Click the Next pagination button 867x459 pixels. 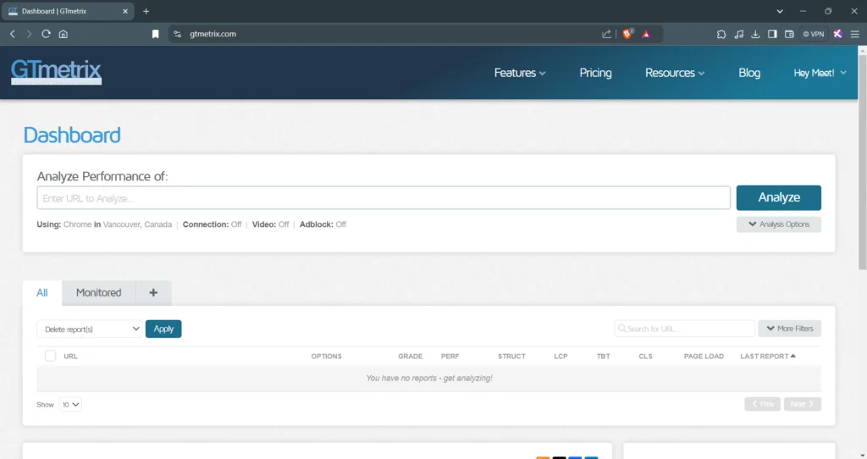(803, 404)
